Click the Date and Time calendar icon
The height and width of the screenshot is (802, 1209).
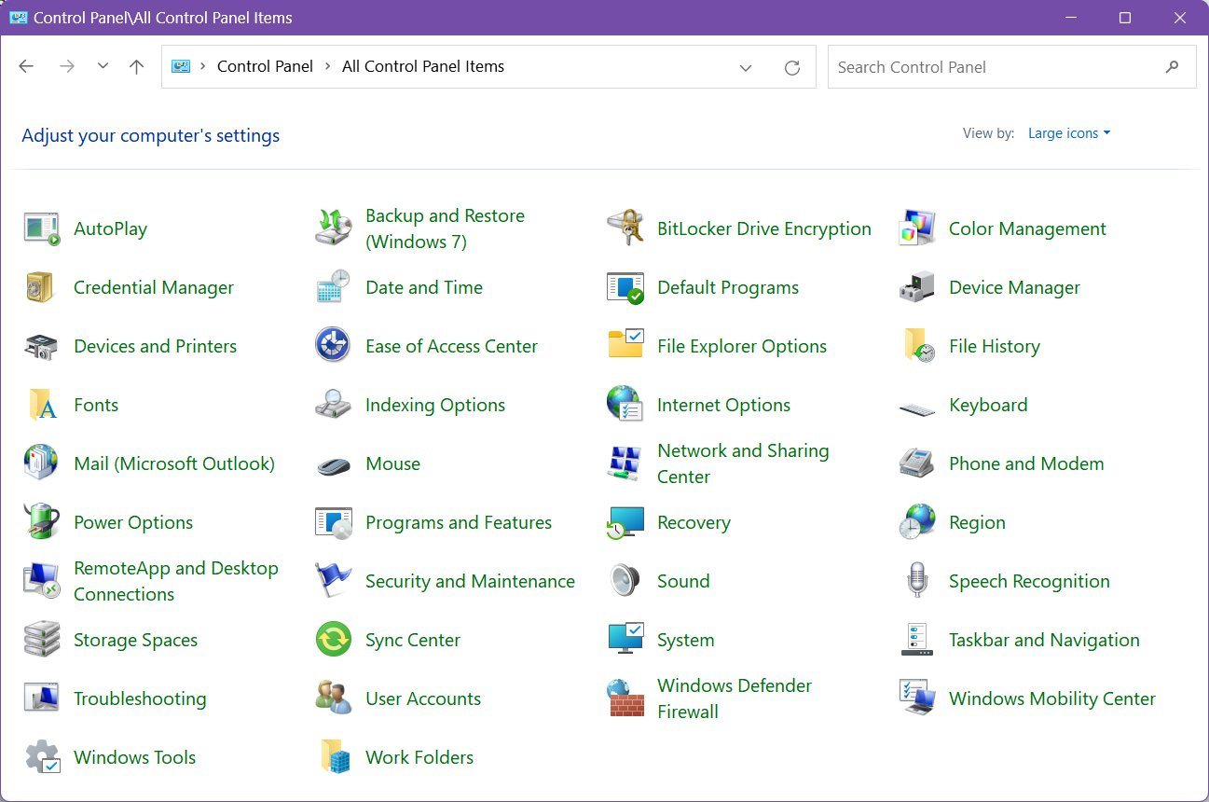(334, 287)
